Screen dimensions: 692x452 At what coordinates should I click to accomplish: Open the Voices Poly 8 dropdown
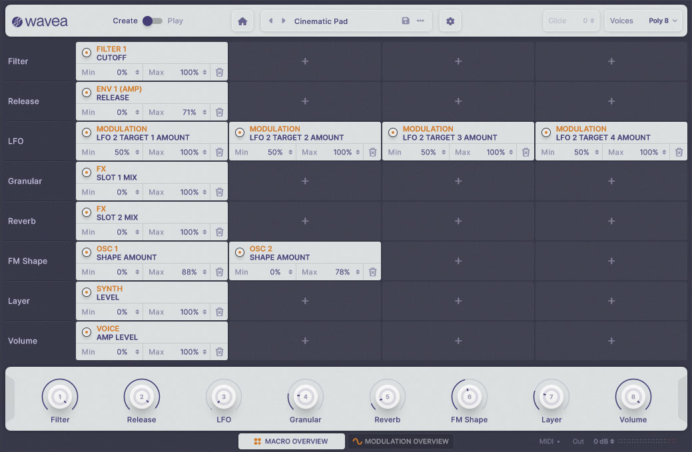pos(663,21)
